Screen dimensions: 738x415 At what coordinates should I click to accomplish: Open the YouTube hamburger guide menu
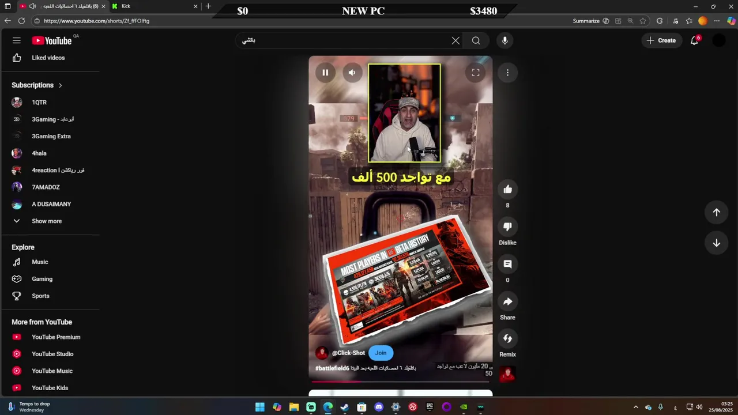17,40
